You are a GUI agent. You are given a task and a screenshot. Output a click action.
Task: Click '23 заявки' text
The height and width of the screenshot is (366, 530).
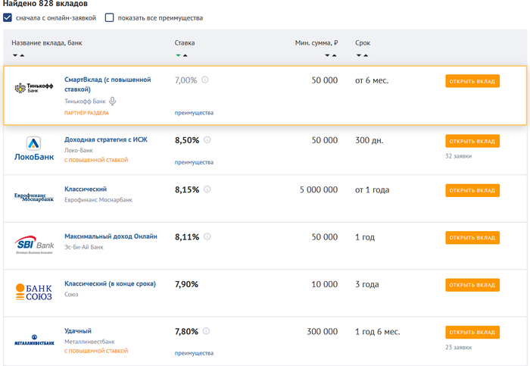point(458,347)
